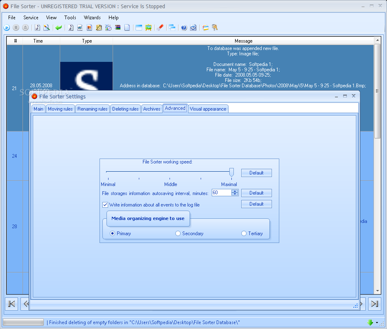The width and height of the screenshot is (387, 329).
Task: Toggle write all events to log file checkbox
Action: 105,205
